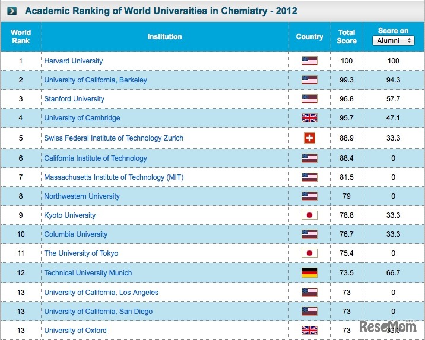The width and height of the screenshot is (425, 340).
Task: Click the Score on header label
Action: click(x=394, y=31)
